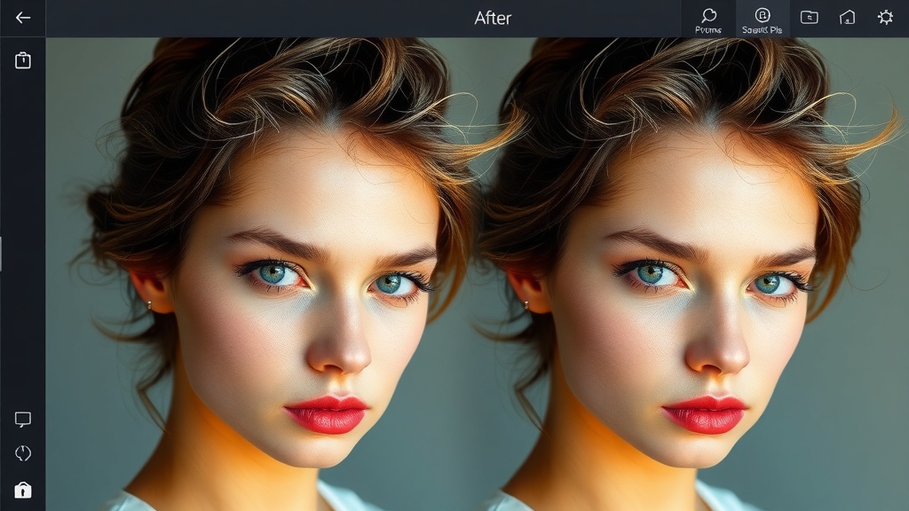909x511 pixels.
Task: Open the clipboard panel in the sidebar
Action: pos(22,60)
